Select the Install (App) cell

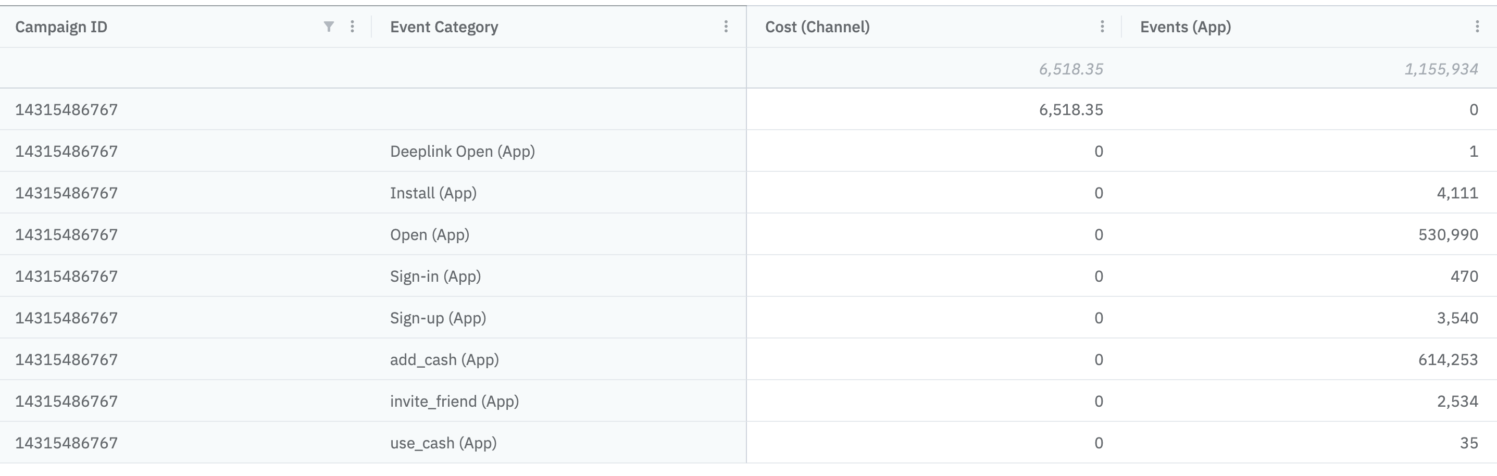[433, 193]
